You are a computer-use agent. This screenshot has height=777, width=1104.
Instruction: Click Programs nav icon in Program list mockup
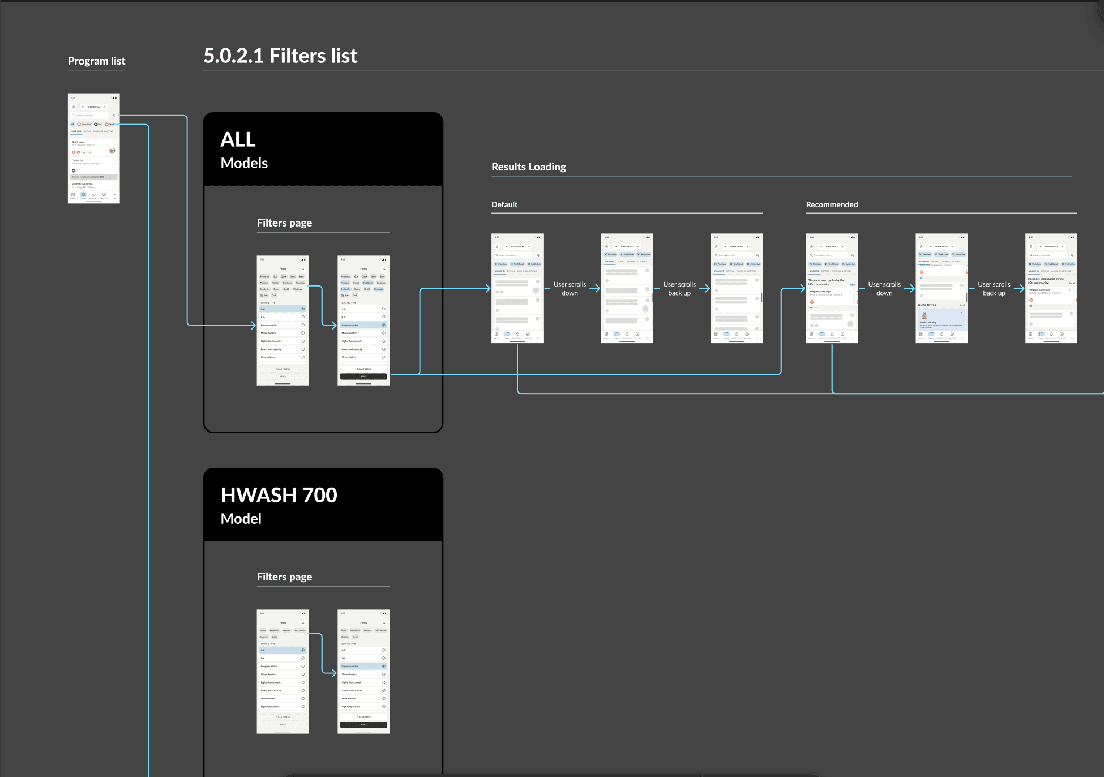(x=83, y=195)
